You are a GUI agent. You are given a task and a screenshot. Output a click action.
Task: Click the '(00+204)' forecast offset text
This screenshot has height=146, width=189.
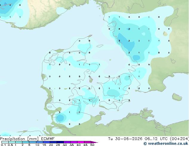point(179,139)
